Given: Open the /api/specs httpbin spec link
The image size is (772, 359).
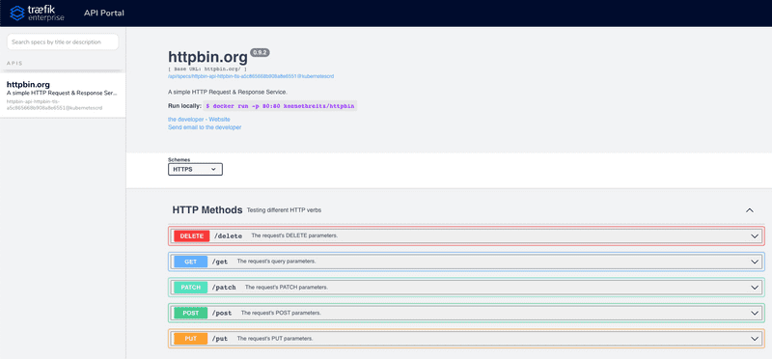Looking at the screenshot, I should click(x=251, y=76).
